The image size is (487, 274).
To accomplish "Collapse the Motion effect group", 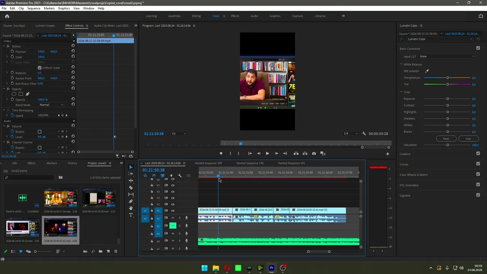I will 4,46.
